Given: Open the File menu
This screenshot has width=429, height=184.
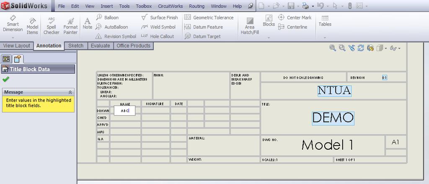Looking at the screenshot, I should (x=62, y=6).
